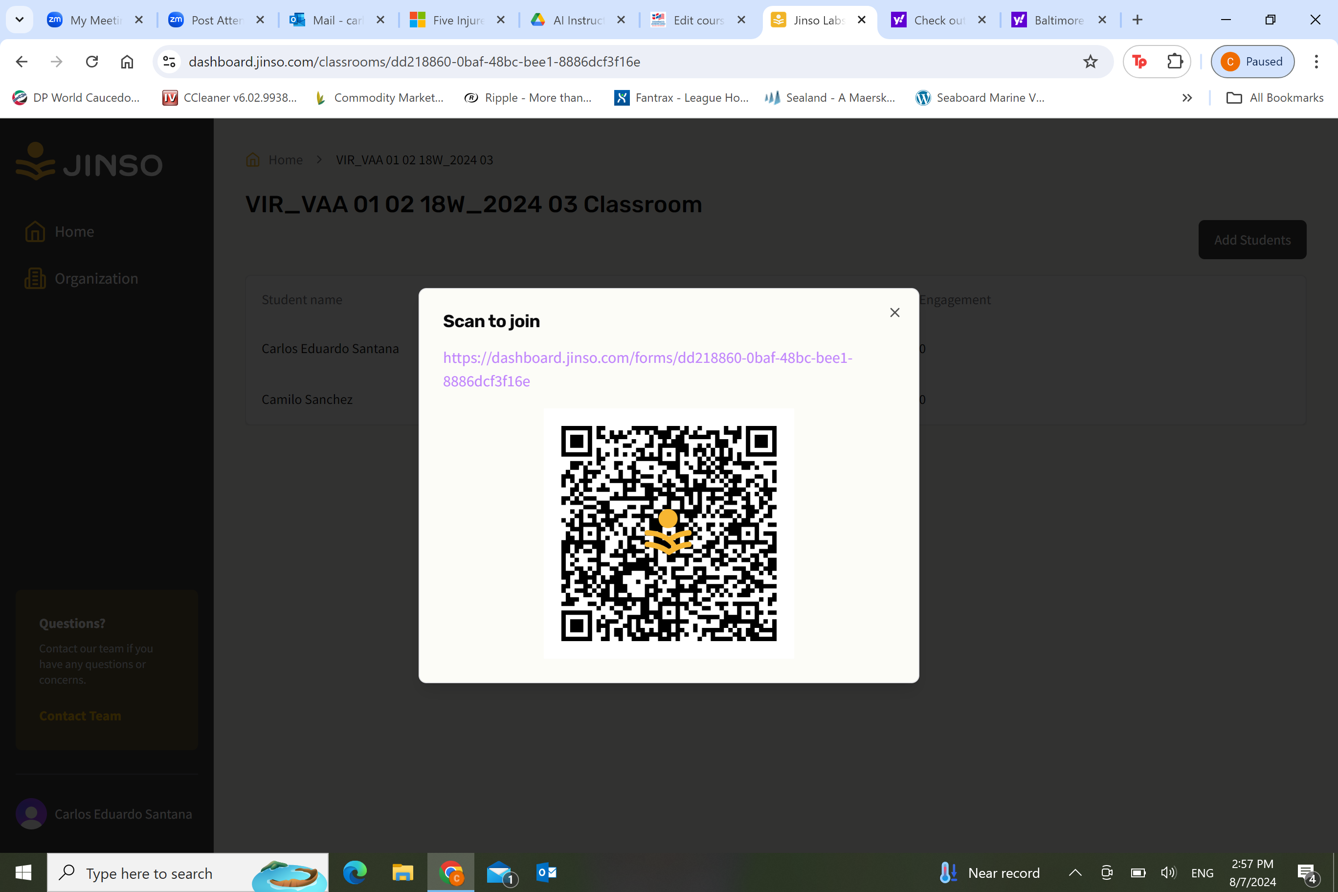Open Commodity Market bookmark
This screenshot has width=1338, height=892.
(379, 98)
